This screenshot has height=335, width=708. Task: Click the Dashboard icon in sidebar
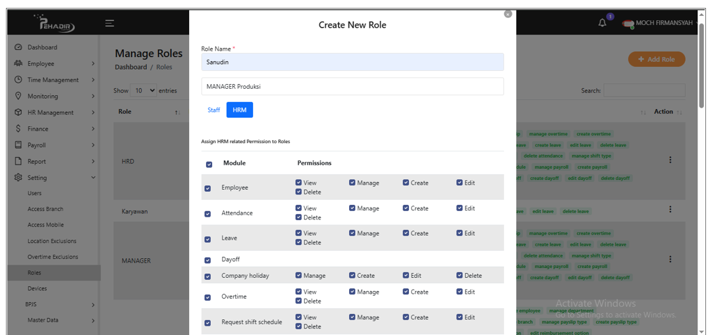[18, 47]
